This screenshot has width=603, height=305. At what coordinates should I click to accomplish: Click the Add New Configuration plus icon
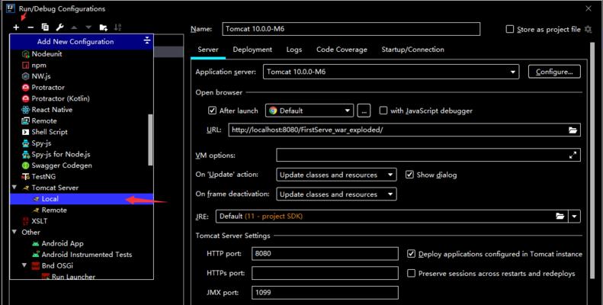(x=16, y=27)
